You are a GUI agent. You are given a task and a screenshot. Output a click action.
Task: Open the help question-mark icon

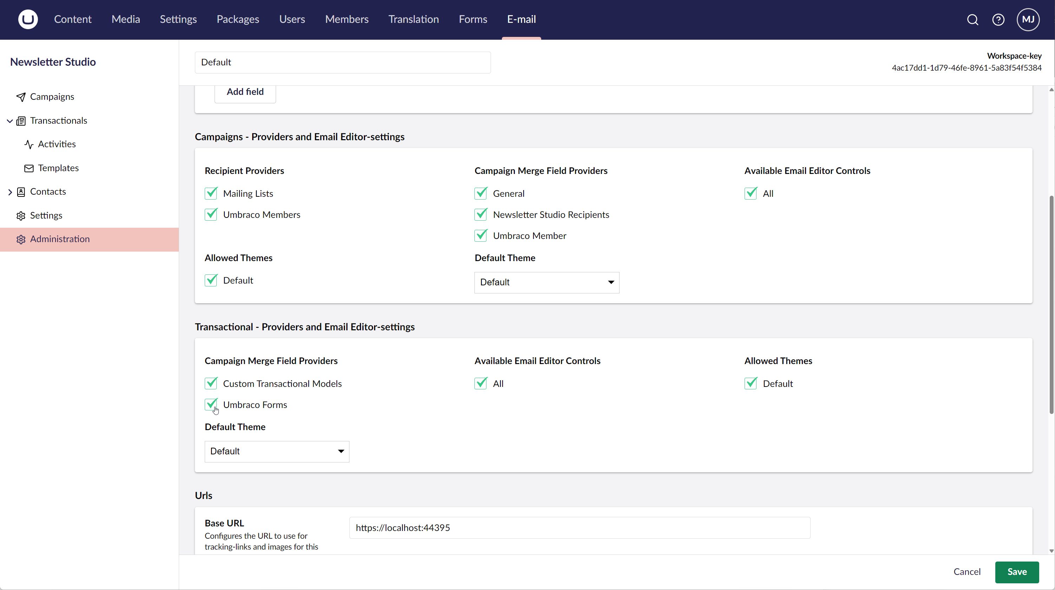tap(998, 20)
